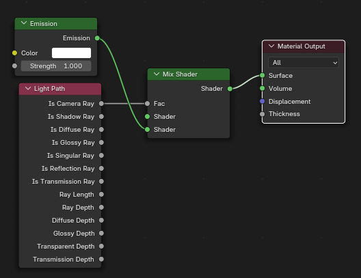Click the Thickness input socket
361x278 pixels.
coord(263,114)
